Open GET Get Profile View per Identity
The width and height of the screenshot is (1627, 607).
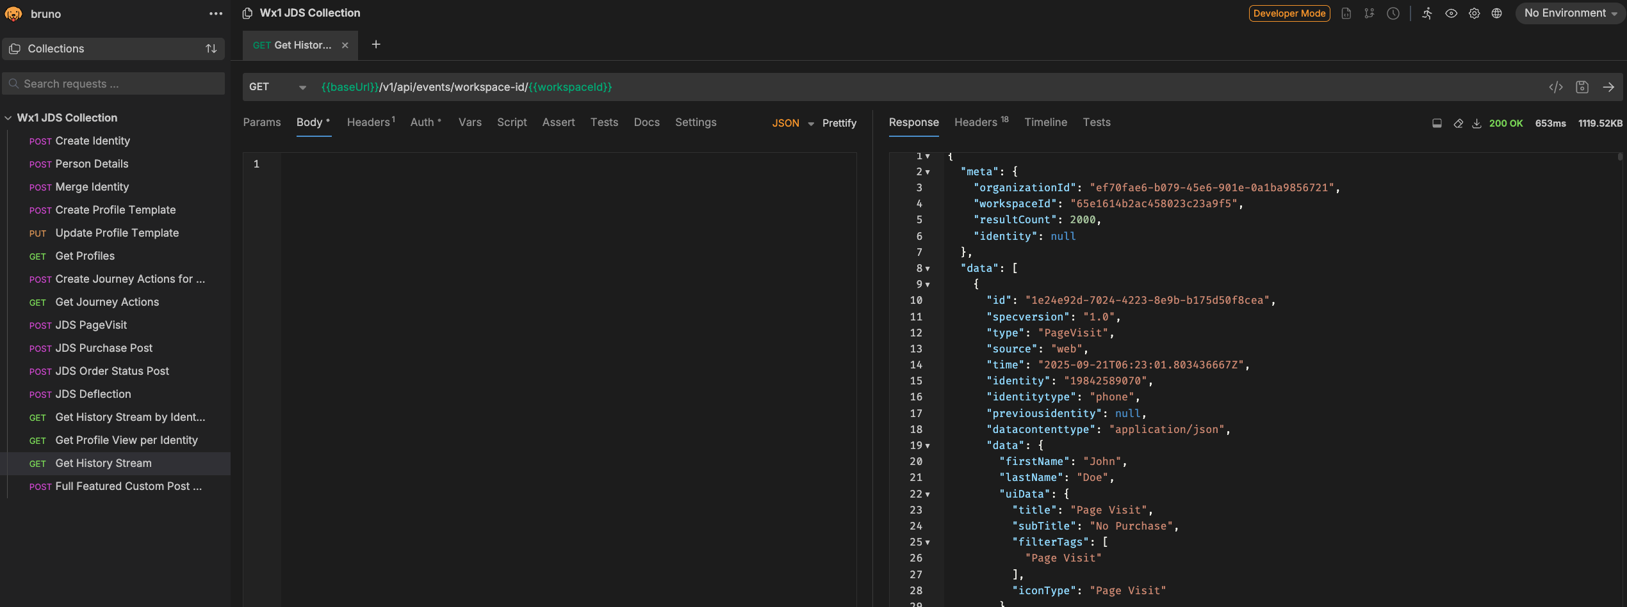point(115,440)
